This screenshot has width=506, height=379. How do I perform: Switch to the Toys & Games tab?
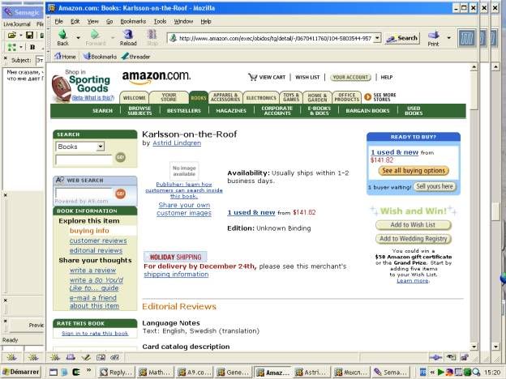click(291, 97)
